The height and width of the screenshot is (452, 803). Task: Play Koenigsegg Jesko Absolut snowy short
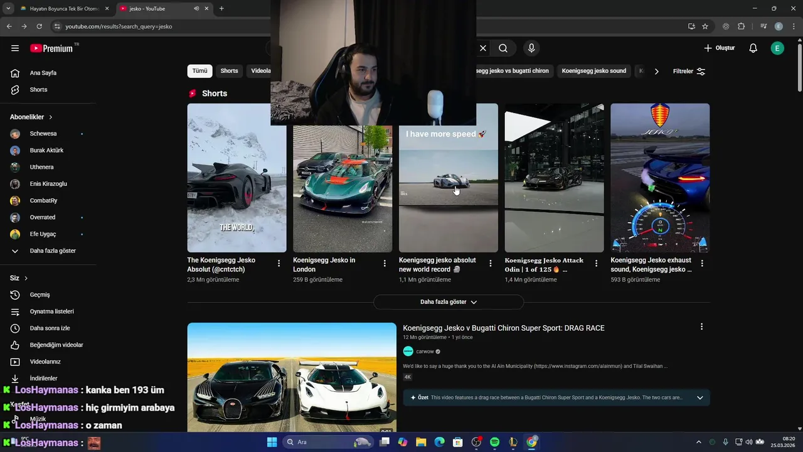[237, 178]
